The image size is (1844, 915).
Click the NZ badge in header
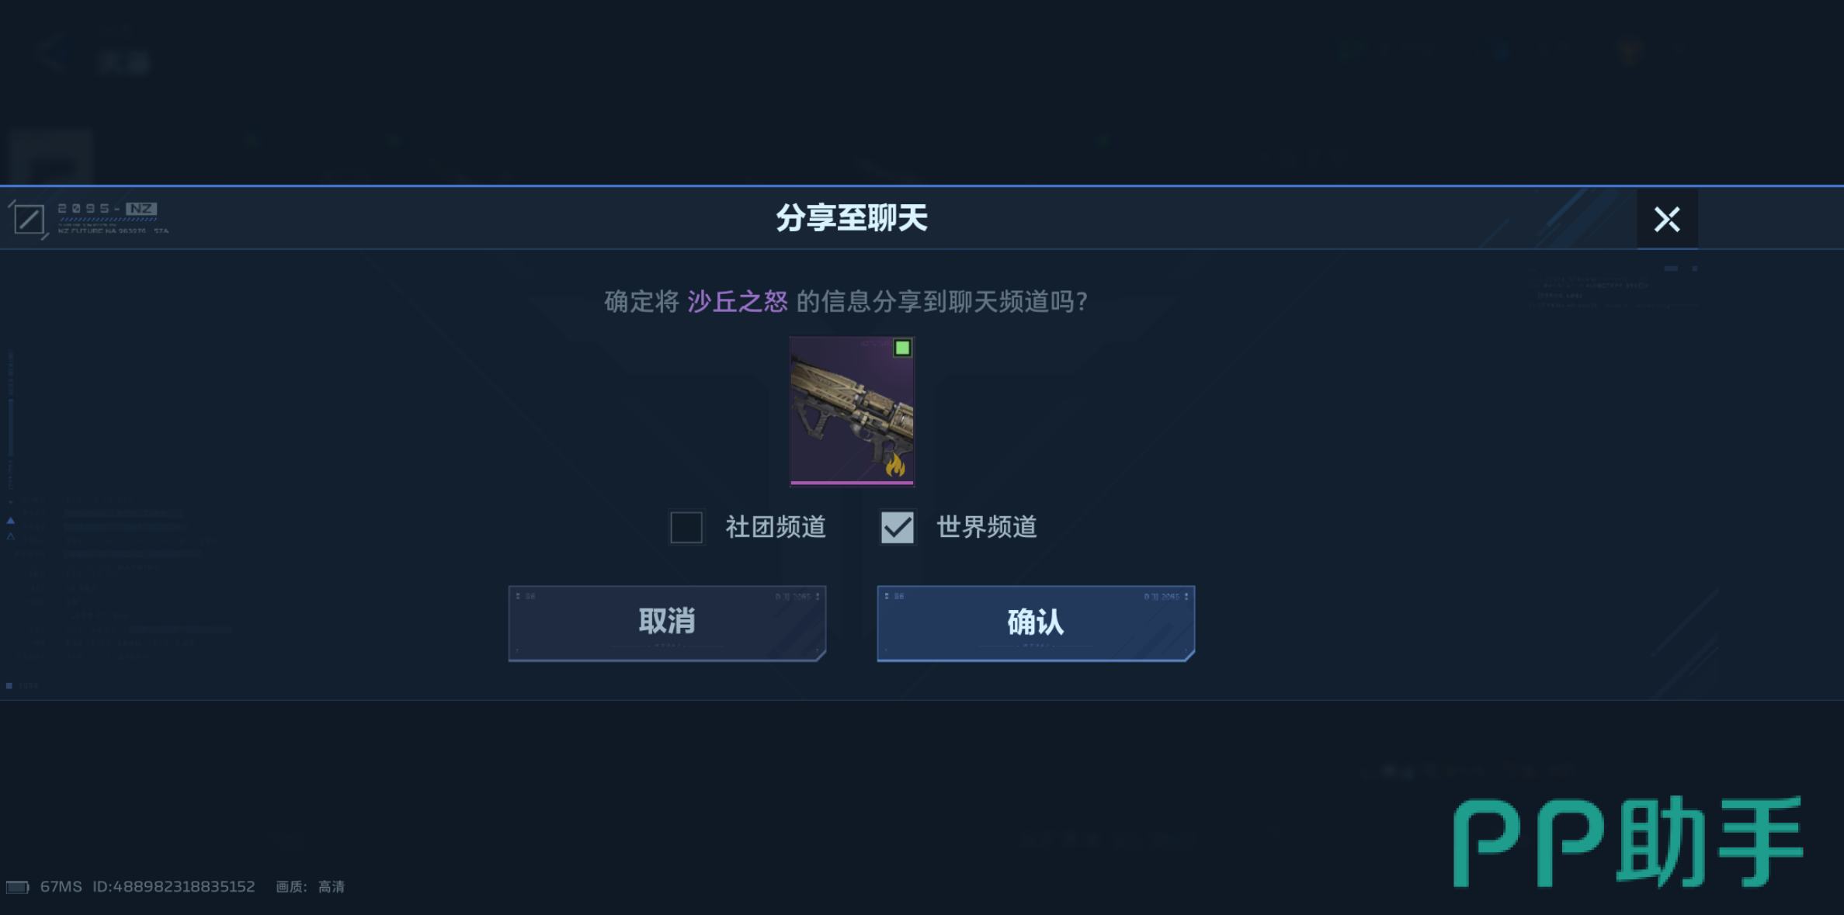(141, 209)
